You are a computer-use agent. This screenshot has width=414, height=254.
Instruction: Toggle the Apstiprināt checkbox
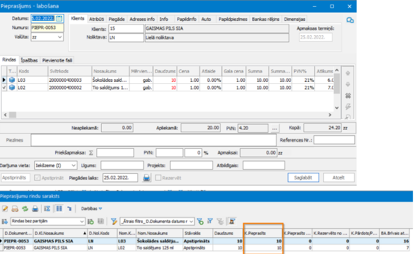(x=38, y=178)
